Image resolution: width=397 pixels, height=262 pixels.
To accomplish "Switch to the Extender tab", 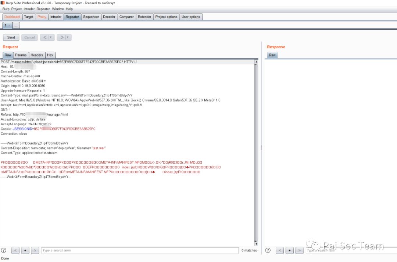I will (x=144, y=16).
